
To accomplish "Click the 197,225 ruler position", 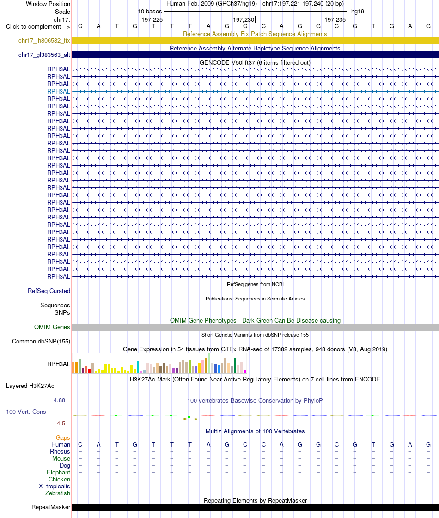I will coord(152,20).
